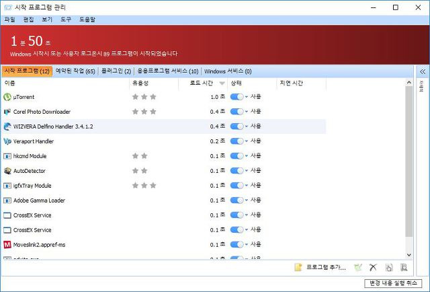Click the Corel Photo Downloader star rating
The image size is (430, 292).
point(144,112)
